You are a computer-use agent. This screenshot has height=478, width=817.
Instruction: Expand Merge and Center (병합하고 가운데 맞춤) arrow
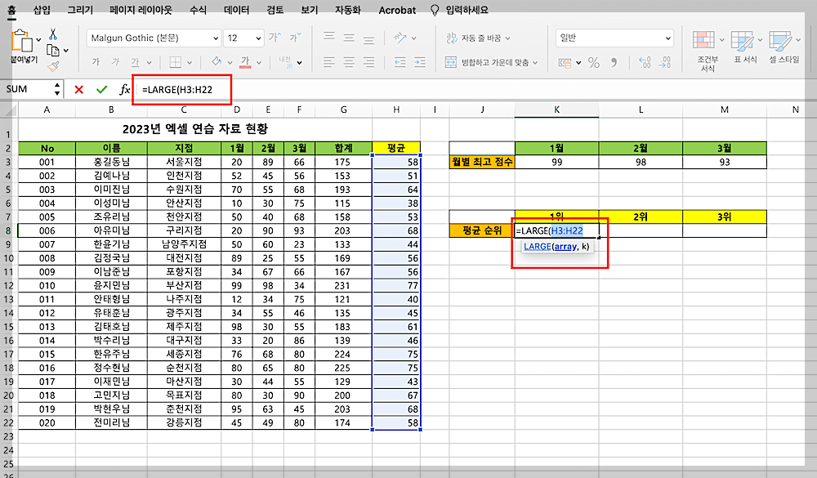[x=535, y=63]
